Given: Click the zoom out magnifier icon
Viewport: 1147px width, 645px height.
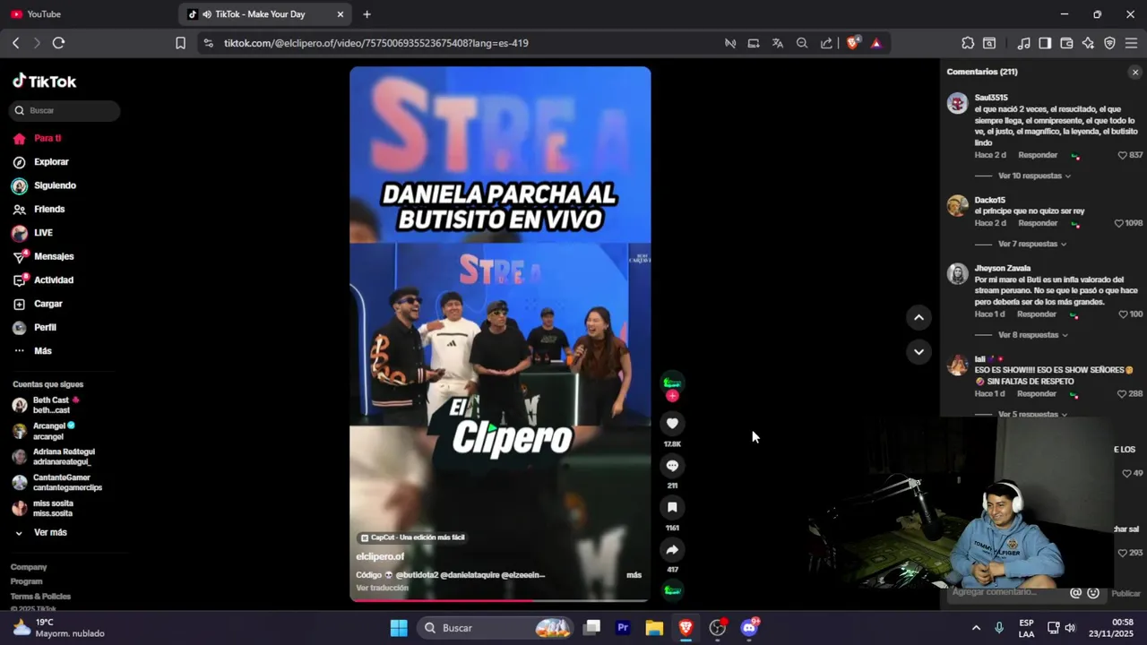Looking at the screenshot, I should 802,43.
